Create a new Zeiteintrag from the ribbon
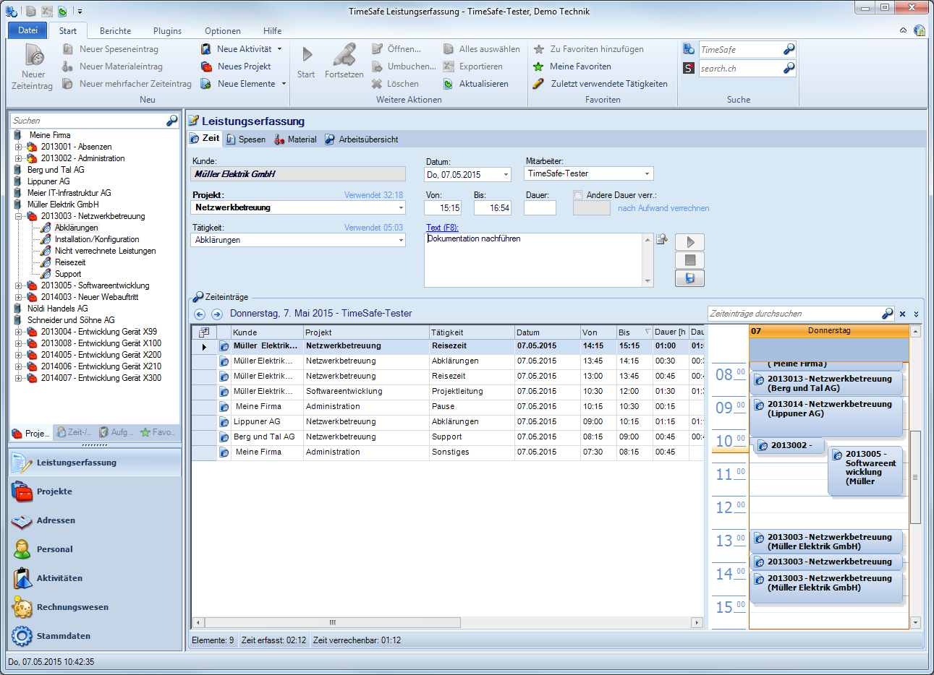Screen dimensions: 934x675 click(x=33, y=66)
